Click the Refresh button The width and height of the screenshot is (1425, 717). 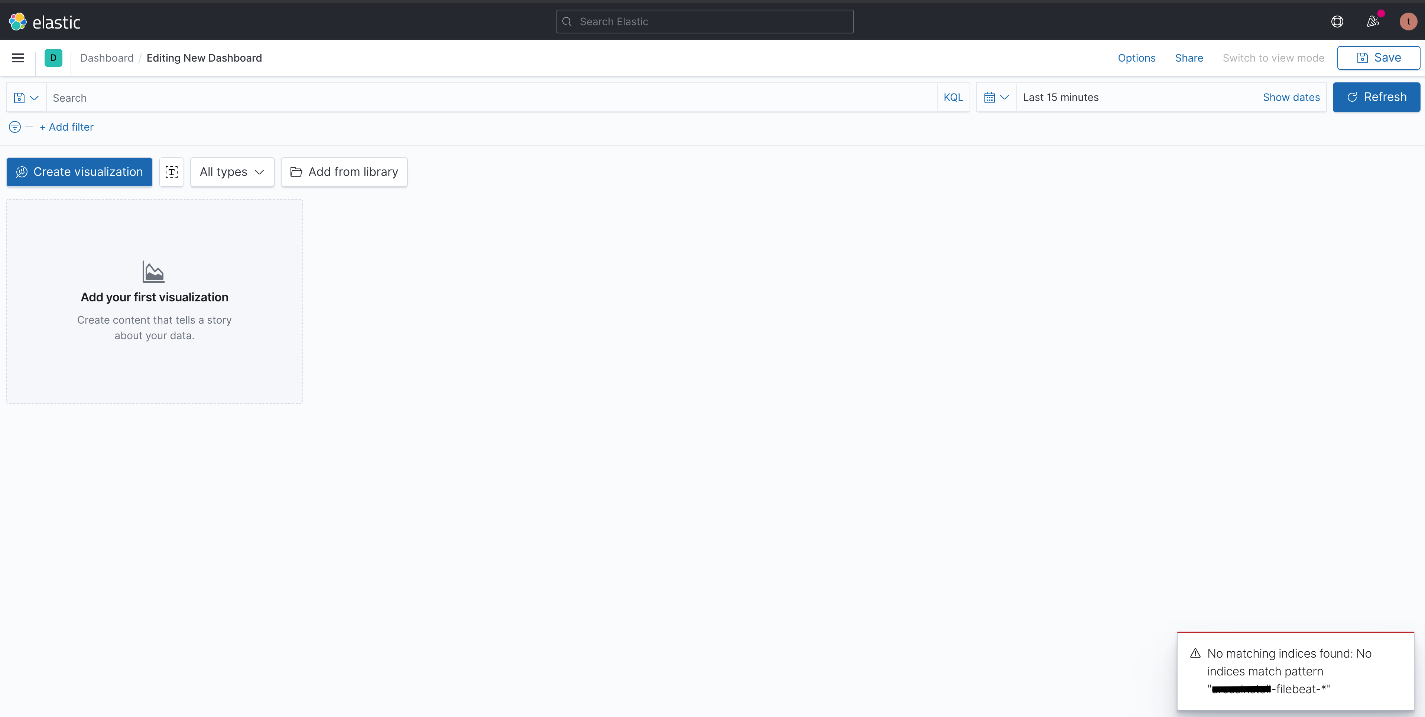1376,97
